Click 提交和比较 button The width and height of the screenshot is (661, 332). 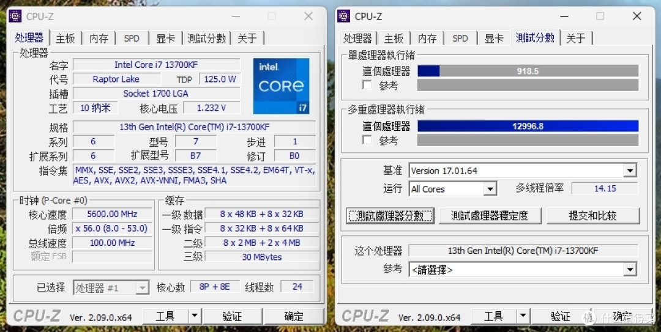coord(592,216)
